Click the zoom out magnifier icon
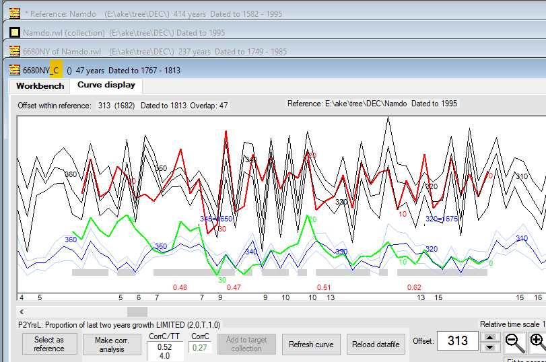546x362 pixels. [515, 343]
